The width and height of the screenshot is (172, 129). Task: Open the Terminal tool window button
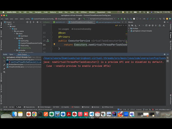[85, 107]
